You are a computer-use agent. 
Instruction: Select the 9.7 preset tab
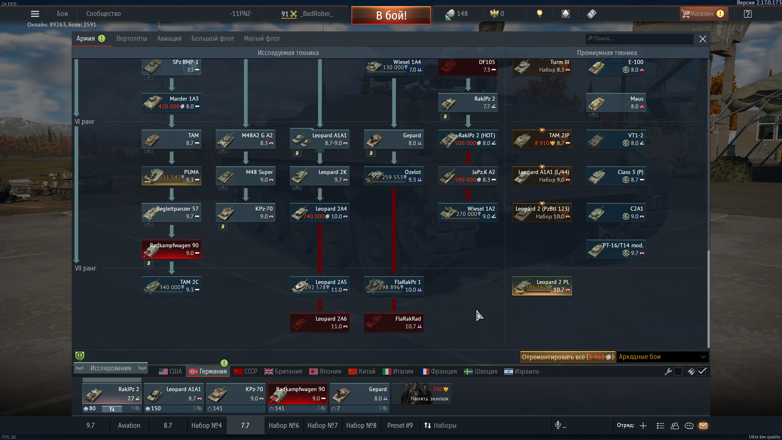tap(90, 425)
